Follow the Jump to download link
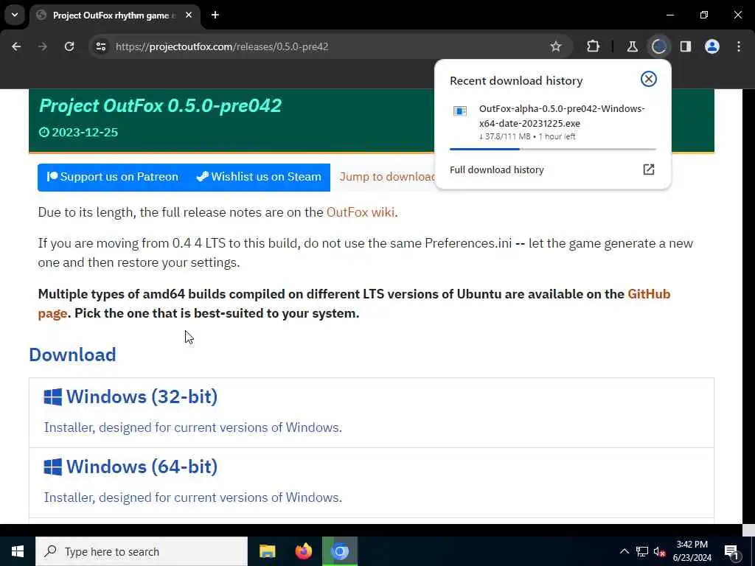 [x=387, y=177]
